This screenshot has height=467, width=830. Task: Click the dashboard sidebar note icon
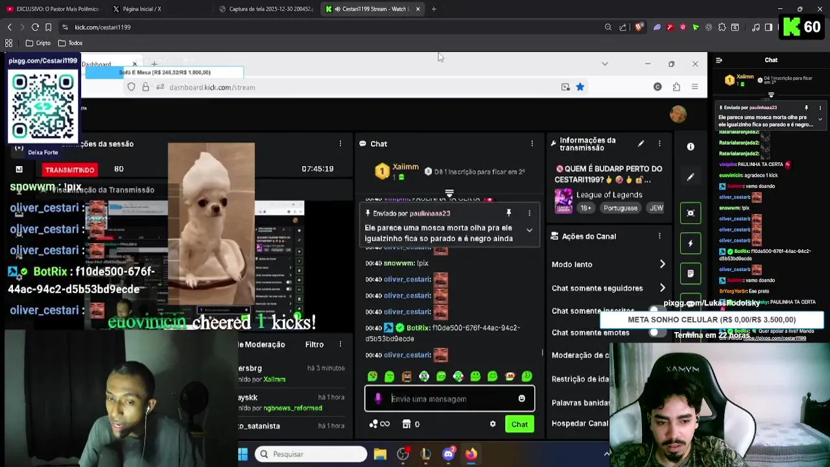(691, 273)
